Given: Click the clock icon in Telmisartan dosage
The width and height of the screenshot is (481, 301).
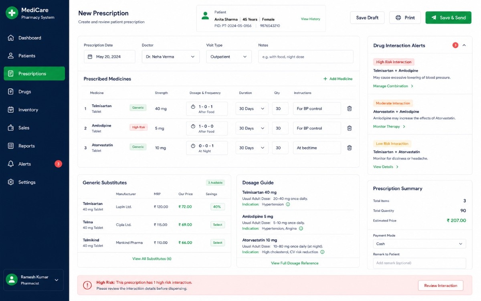Looking at the screenshot, I should 193,107.
